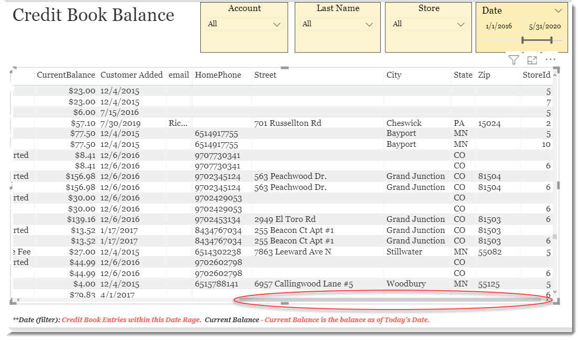This screenshot has width=580, height=340.
Task: Select street cell 7863 Leeward Ave N
Action: click(293, 252)
